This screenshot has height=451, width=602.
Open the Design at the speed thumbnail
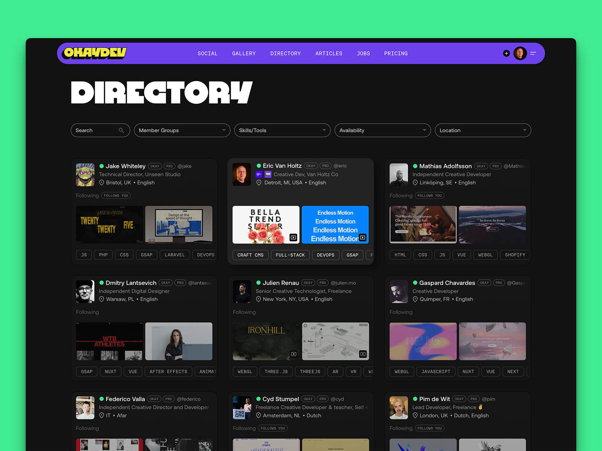[179, 224]
